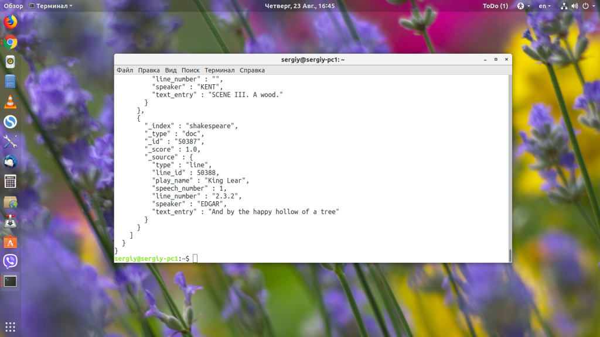Launch Firefox from the dock
600x337 pixels.
pos(11,22)
